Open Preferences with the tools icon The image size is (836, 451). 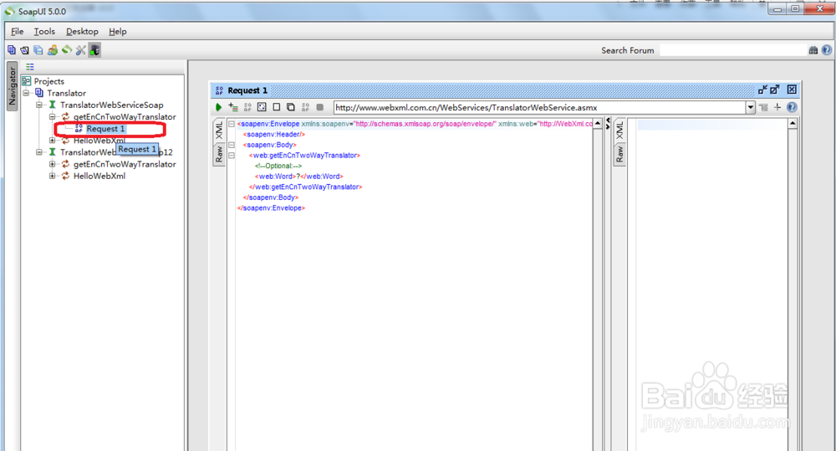pyautogui.click(x=80, y=50)
